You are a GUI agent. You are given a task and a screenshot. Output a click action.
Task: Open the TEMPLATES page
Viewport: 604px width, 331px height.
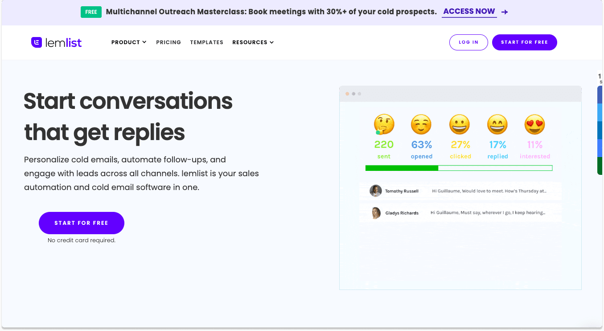pos(206,42)
